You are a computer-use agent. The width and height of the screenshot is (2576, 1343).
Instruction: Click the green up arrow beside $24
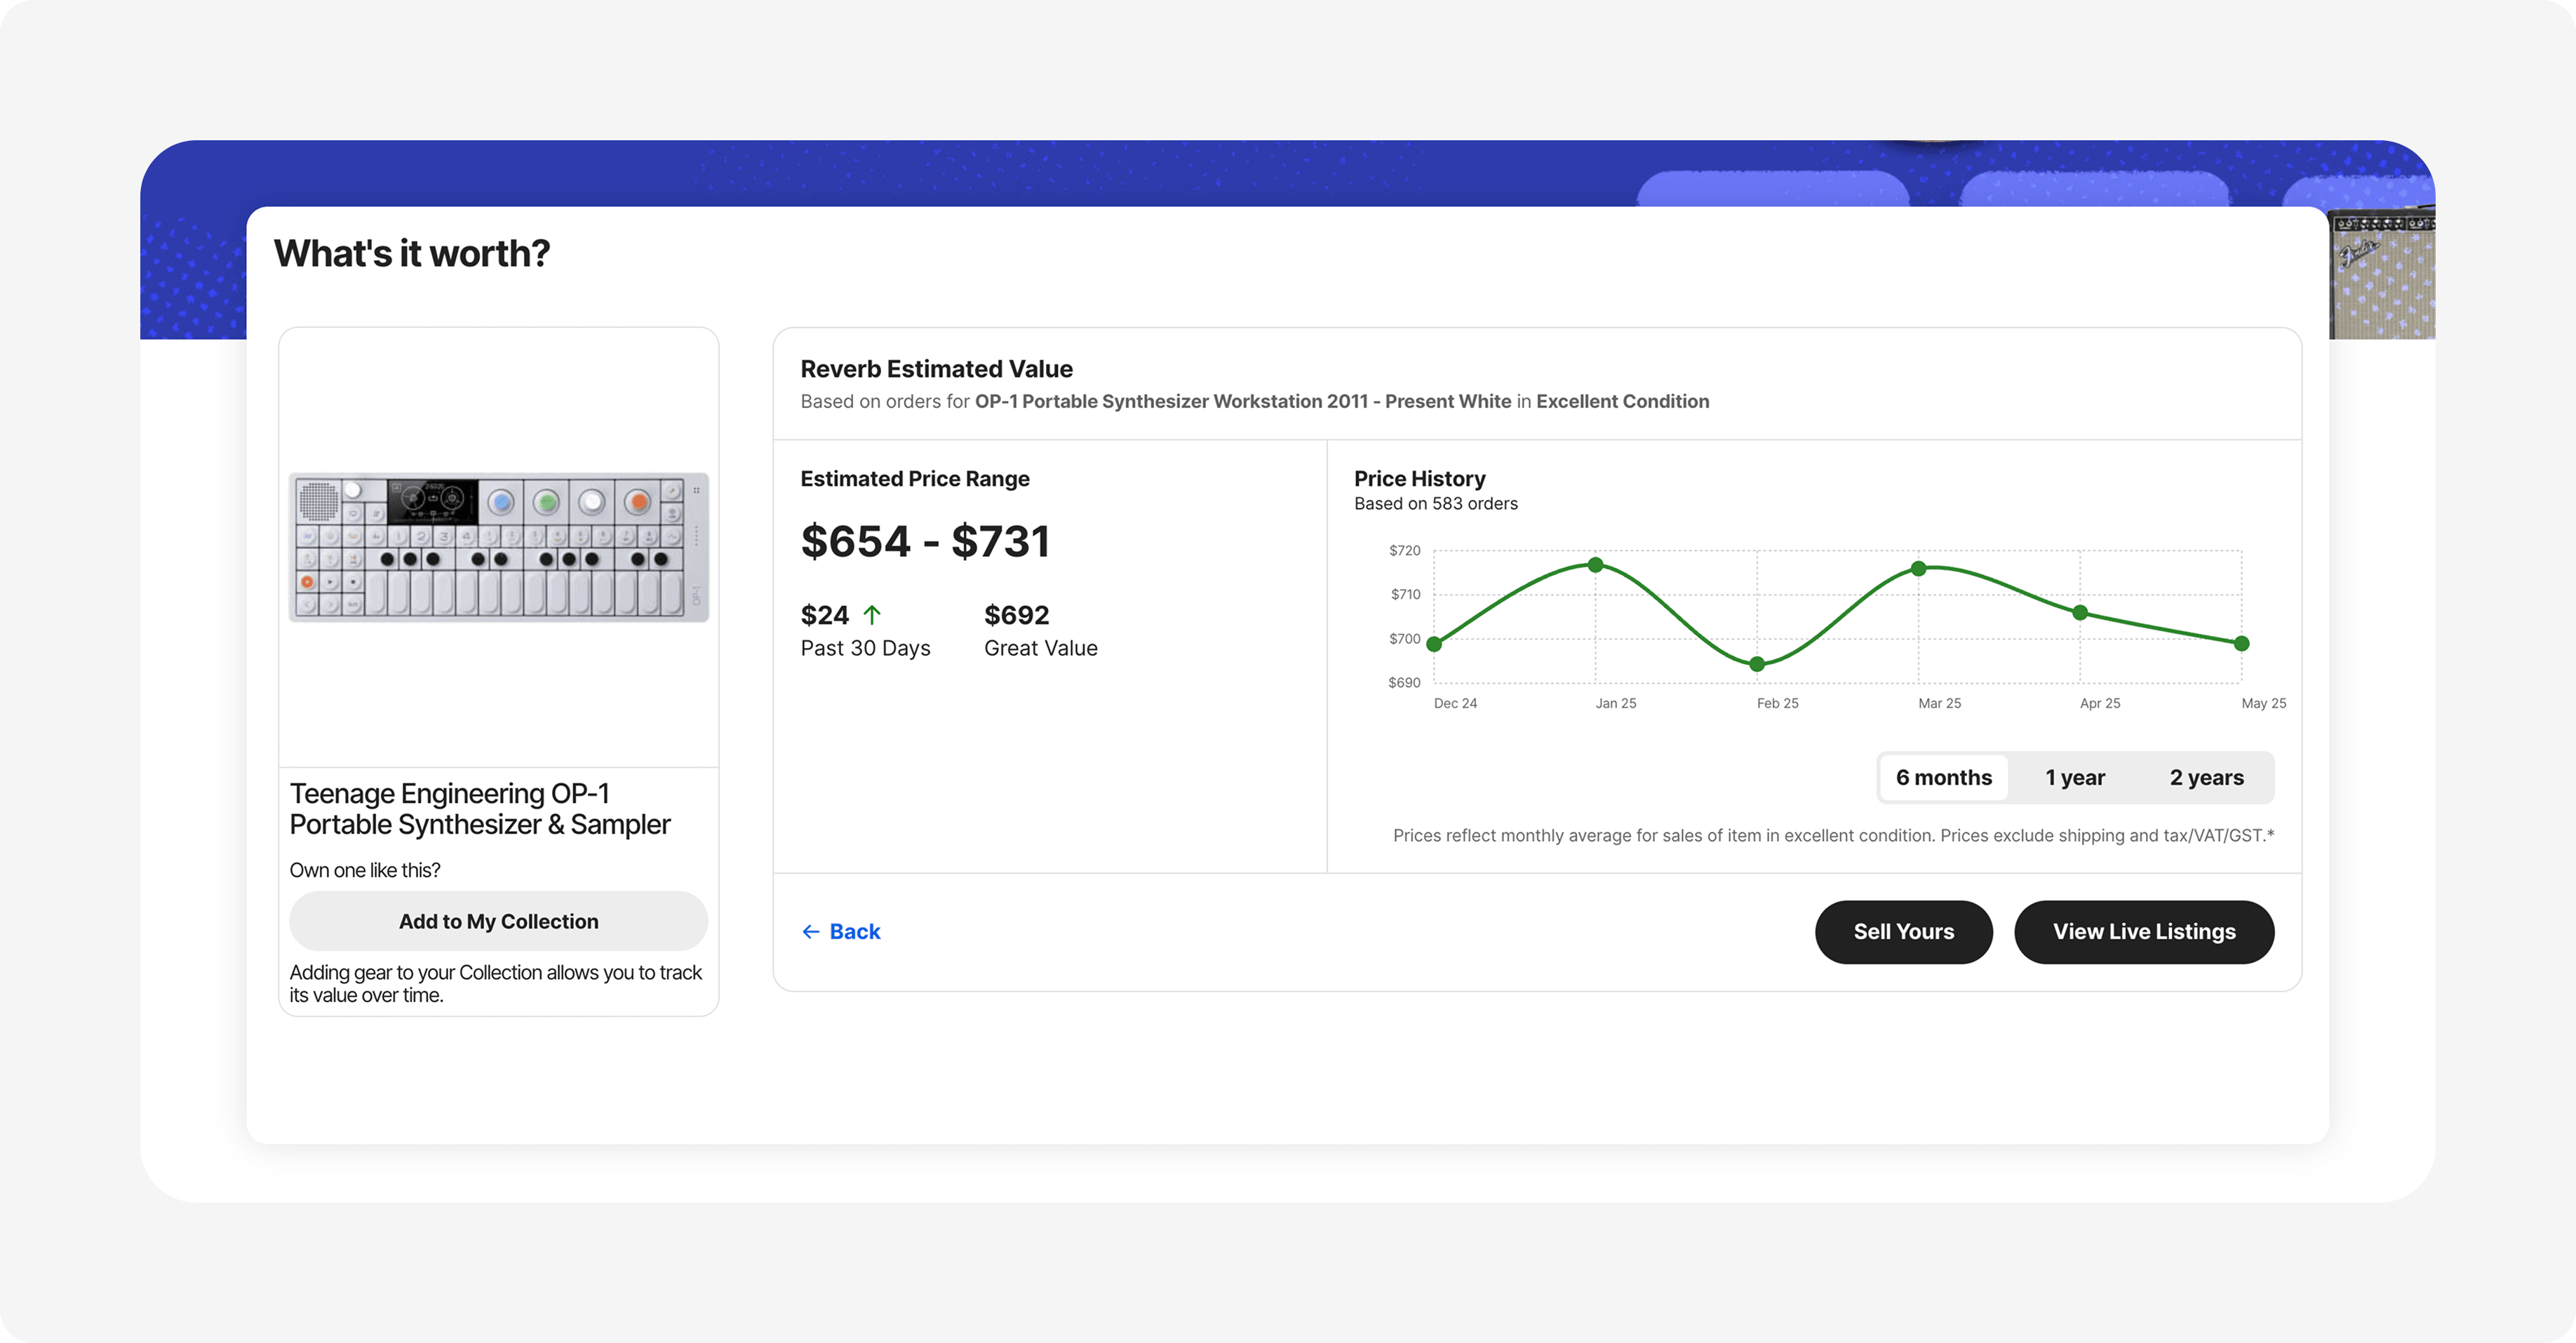coord(872,614)
